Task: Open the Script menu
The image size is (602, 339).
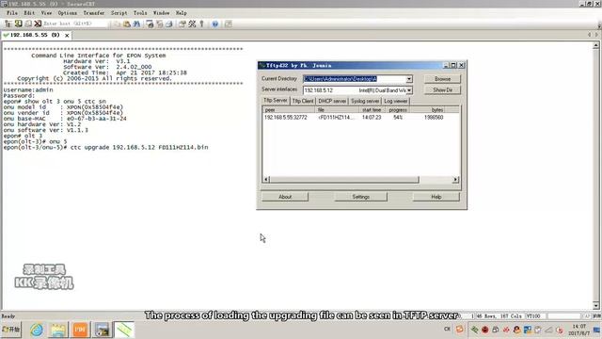Action: [119, 12]
